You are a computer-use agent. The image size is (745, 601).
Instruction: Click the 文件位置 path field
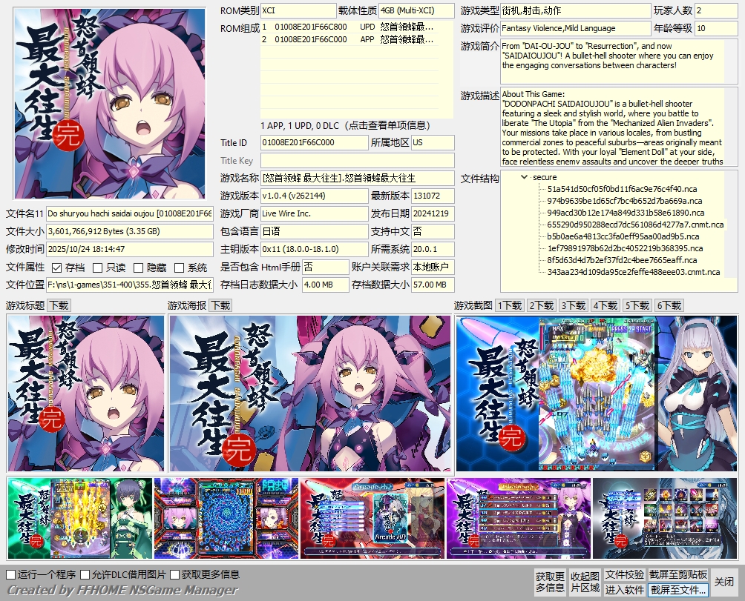pos(130,285)
